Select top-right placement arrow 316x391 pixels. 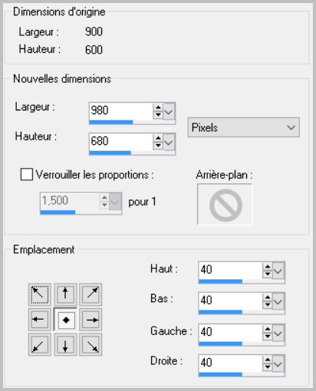click(x=91, y=294)
